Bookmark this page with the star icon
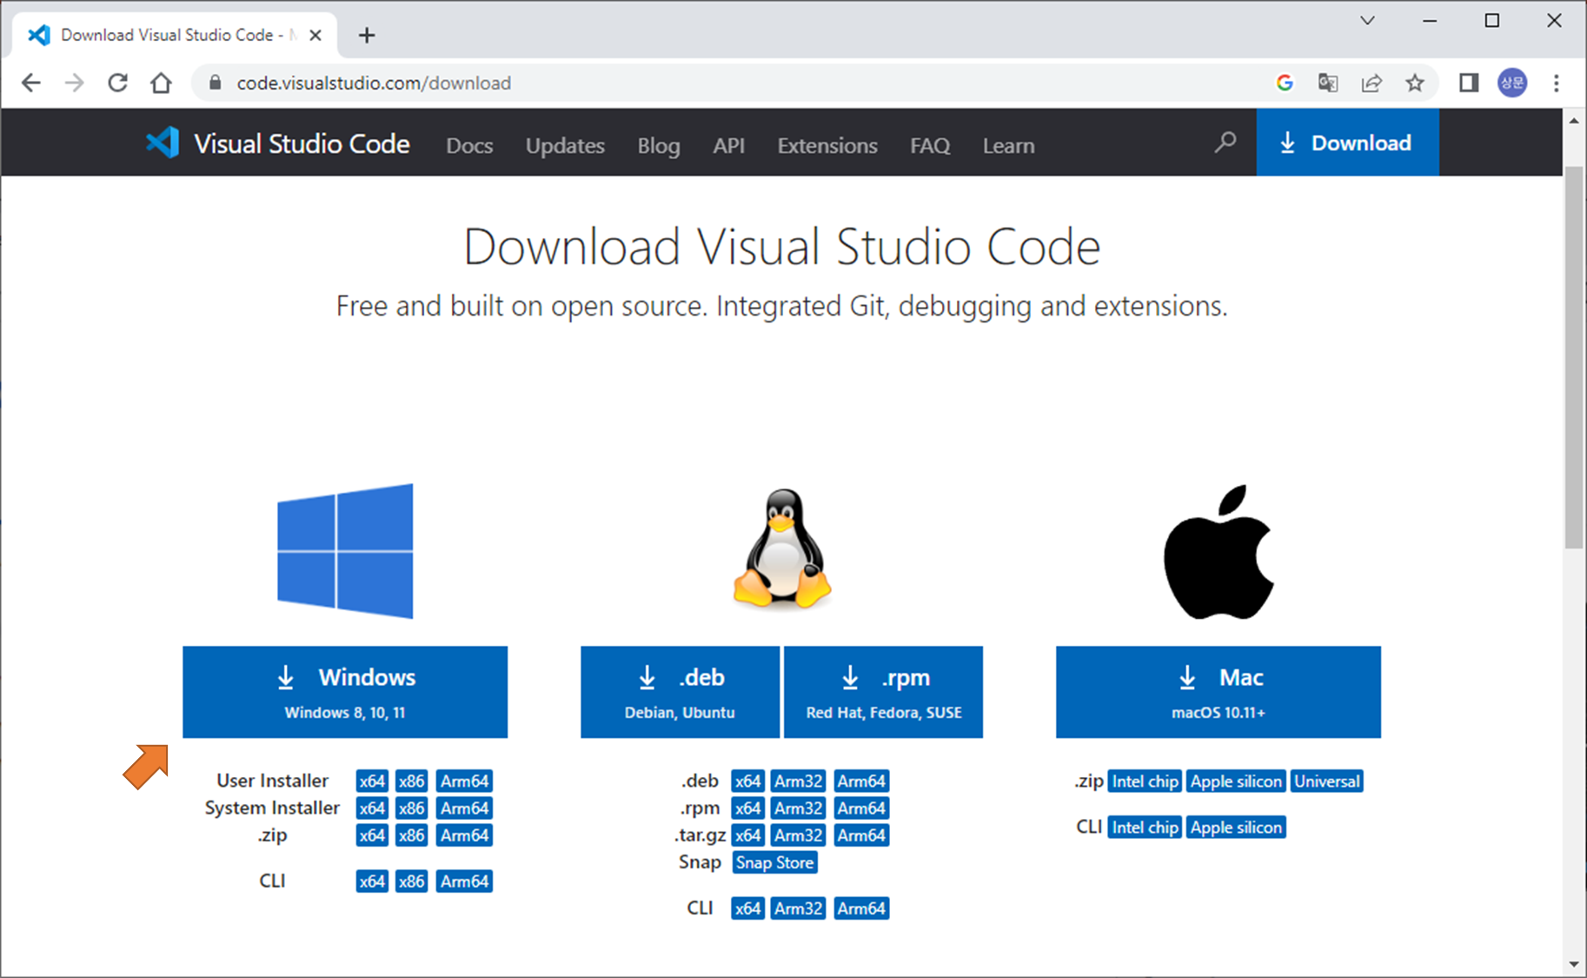This screenshot has width=1587, height=978. pyautogui.click(x=1415, y=83)
